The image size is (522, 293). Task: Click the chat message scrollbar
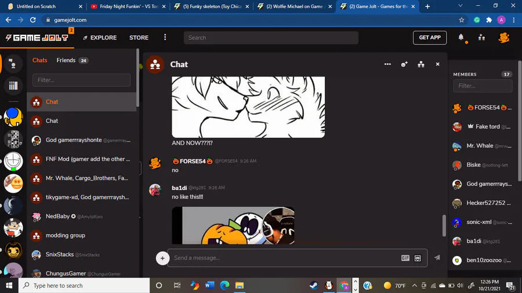pos(444,226)
